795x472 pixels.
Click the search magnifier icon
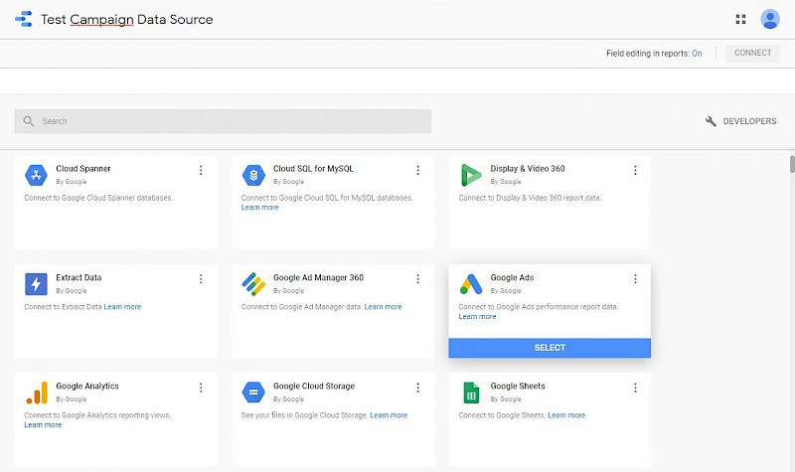29,121
